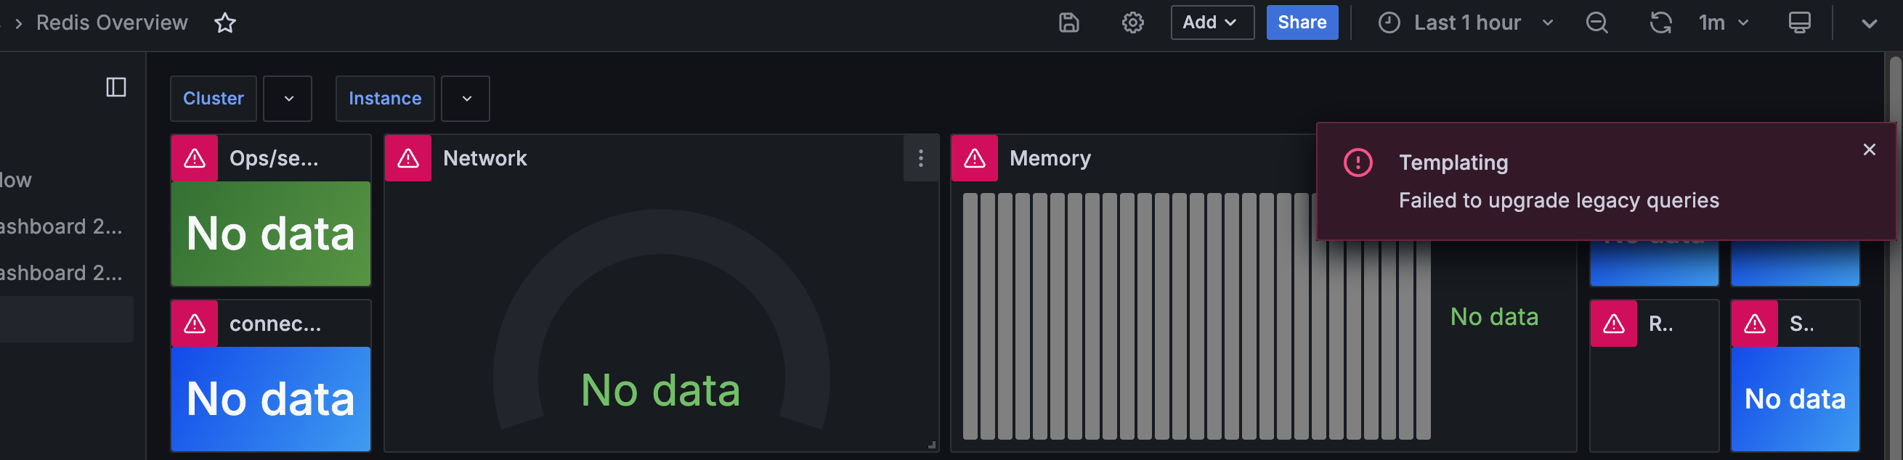This screenshot has height=460, width=1903.
Task: Close the Templating error notification
Action: (1869, 150)
